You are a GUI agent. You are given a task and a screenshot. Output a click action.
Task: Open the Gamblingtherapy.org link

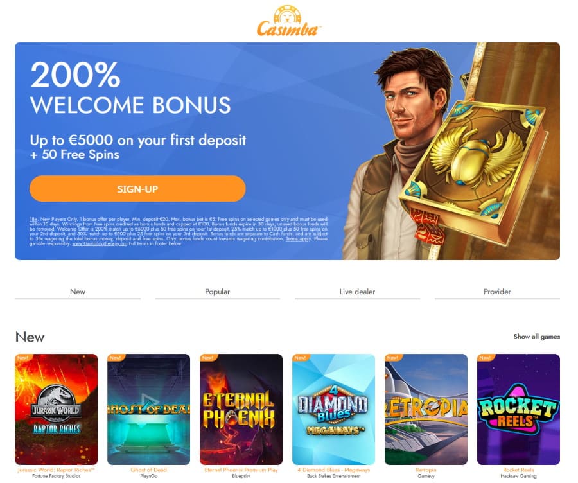pos(100,243)
